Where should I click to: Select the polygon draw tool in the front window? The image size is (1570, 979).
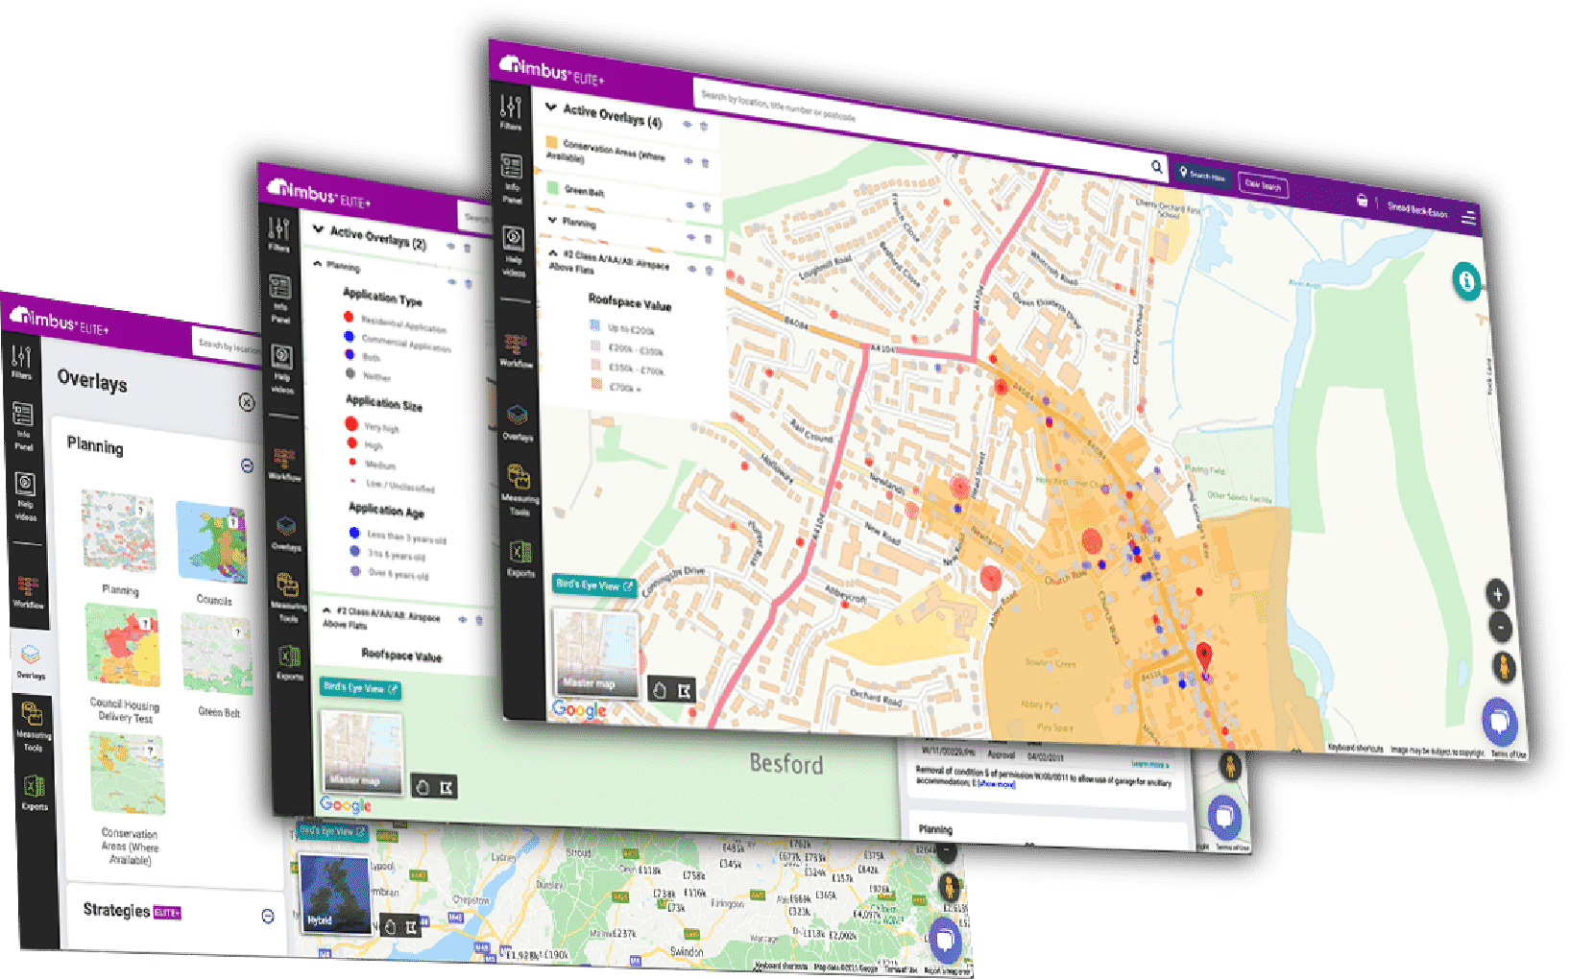[685, 691]
